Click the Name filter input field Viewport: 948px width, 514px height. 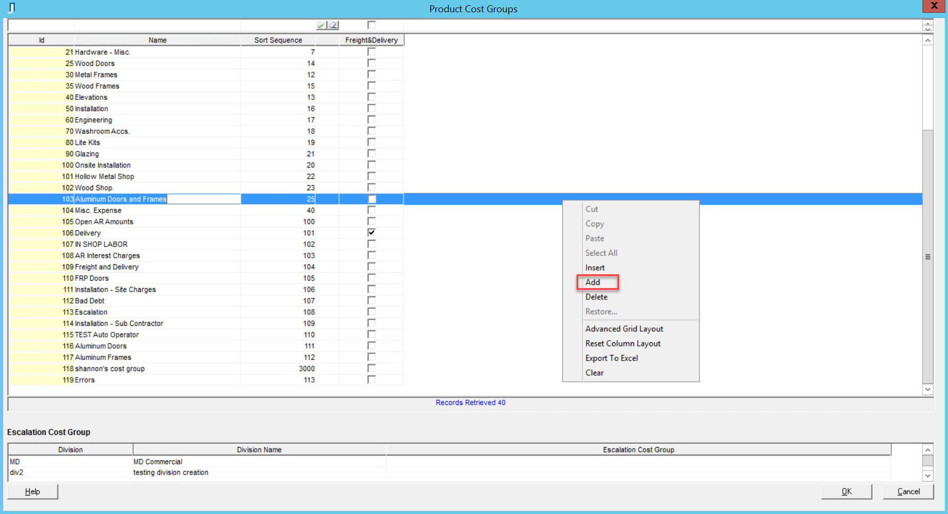click(157, 25)
